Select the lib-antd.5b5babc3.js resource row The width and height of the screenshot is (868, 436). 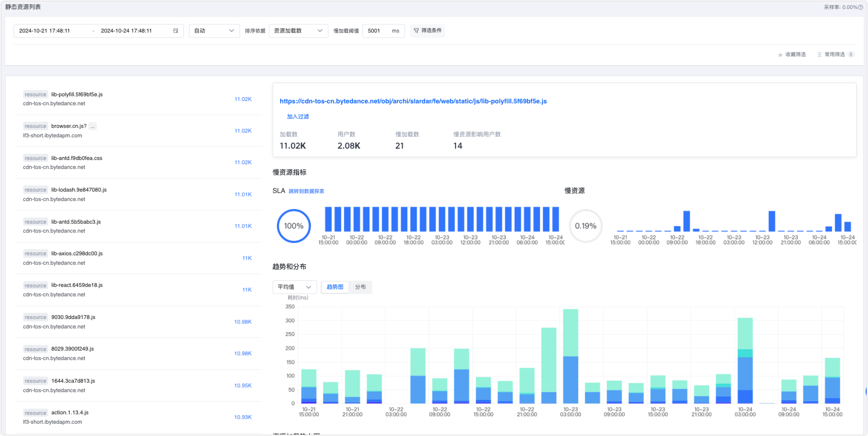coord(138,226)
